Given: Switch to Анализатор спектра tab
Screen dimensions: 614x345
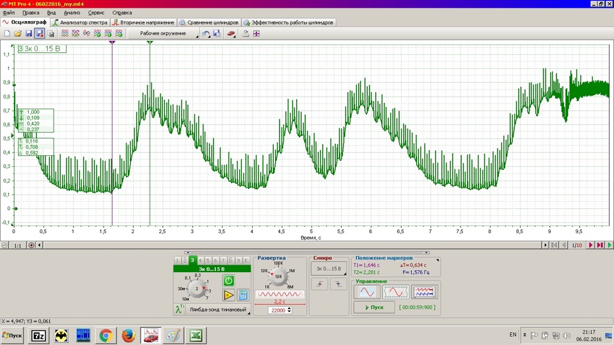Looking at the screenshot, I should click(x=80, y=22).
